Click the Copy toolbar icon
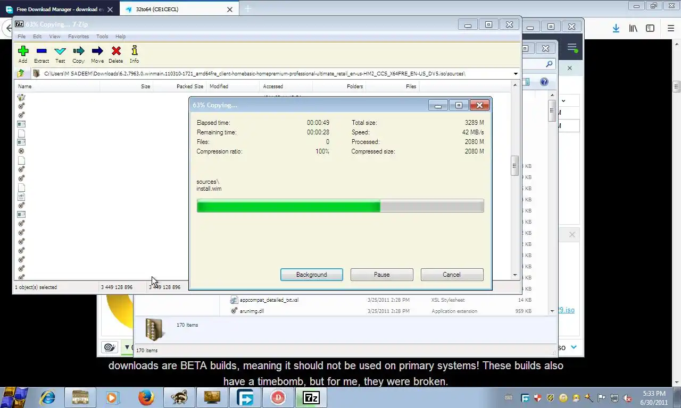 pyautogui.click(x=78, y=54)
